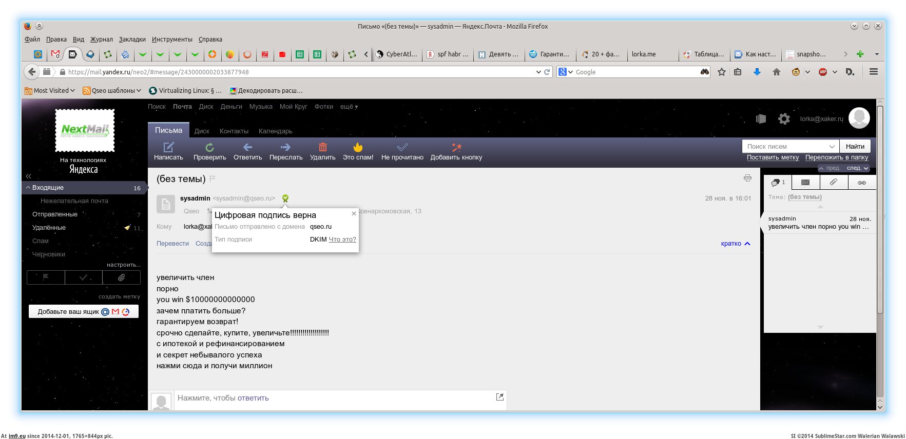Open the Поиск писем search options dropdown
The width and height of the screenshot is (906, 439).
[832, 146]
